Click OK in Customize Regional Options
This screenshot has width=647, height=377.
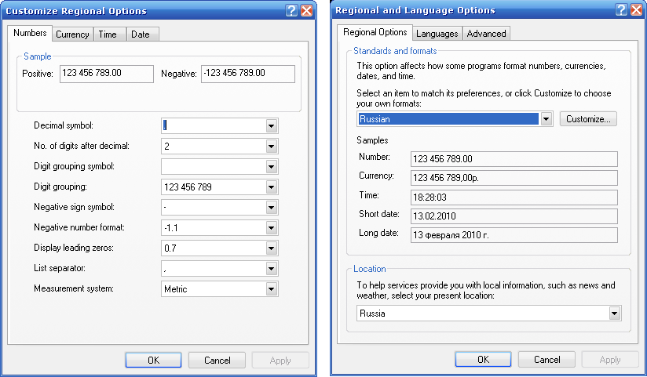pos(153,360)
